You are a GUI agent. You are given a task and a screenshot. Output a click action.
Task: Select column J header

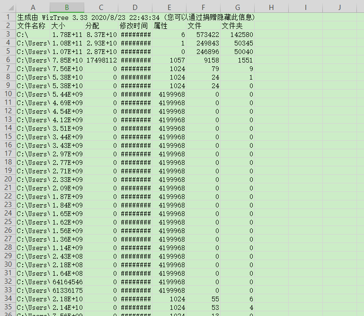(340, 8)
